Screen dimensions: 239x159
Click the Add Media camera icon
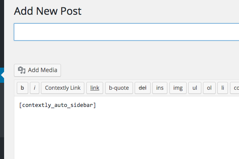[22, 70]
